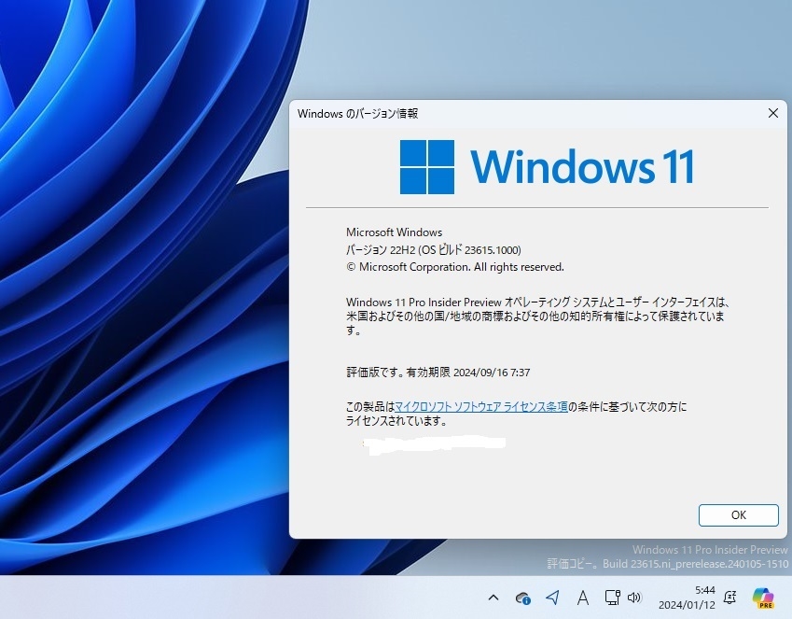Click the location arrow tray icon

click(552, 598)
